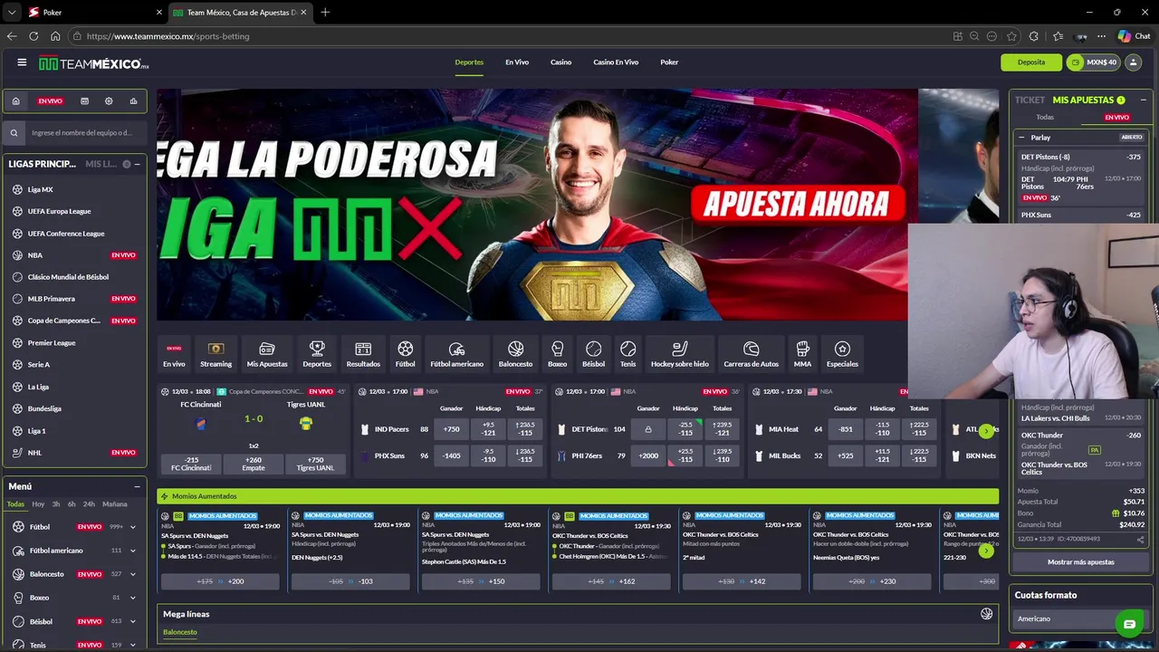Select Empate +260 odds
Screen dimensions: 1159x652
[254, 464]
